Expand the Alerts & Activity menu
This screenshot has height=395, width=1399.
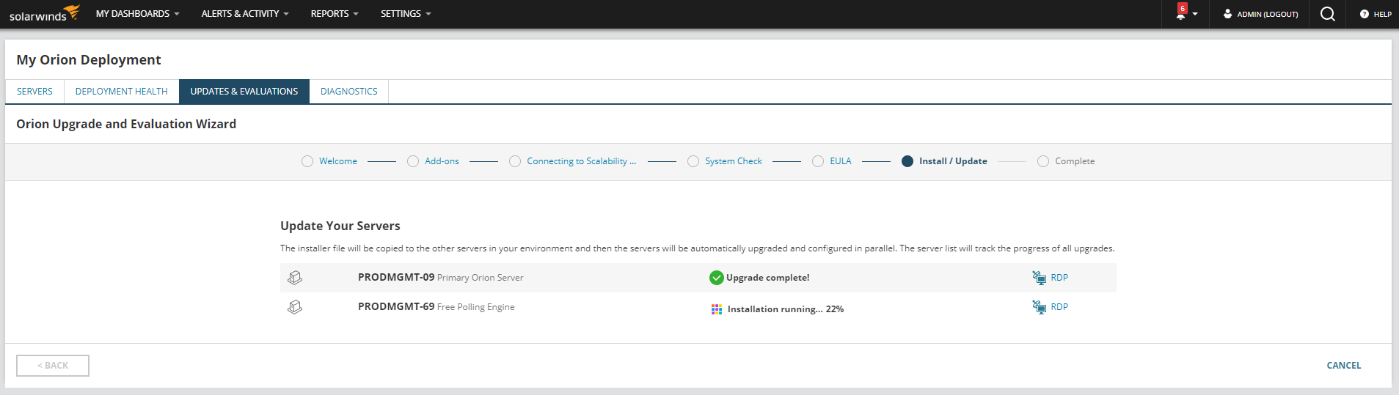pos(245,14)
